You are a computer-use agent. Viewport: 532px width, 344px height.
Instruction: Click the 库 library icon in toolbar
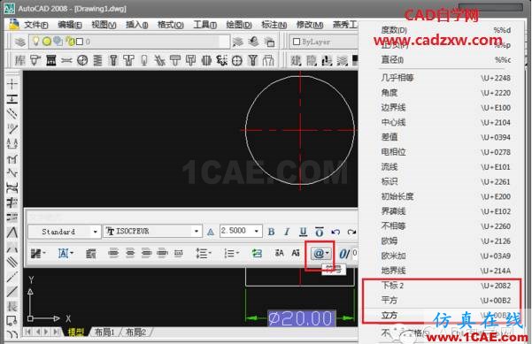coord(19,61)
